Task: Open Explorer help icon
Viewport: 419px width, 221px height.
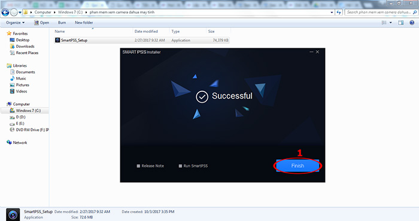Action: tap(412, 23)
